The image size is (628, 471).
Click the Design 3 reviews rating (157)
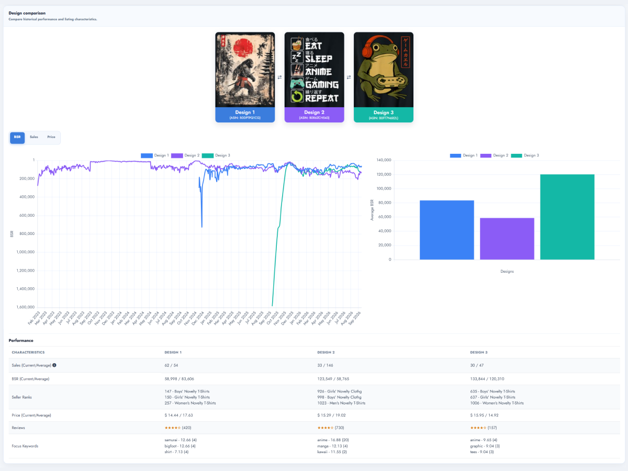click(485, 428)
